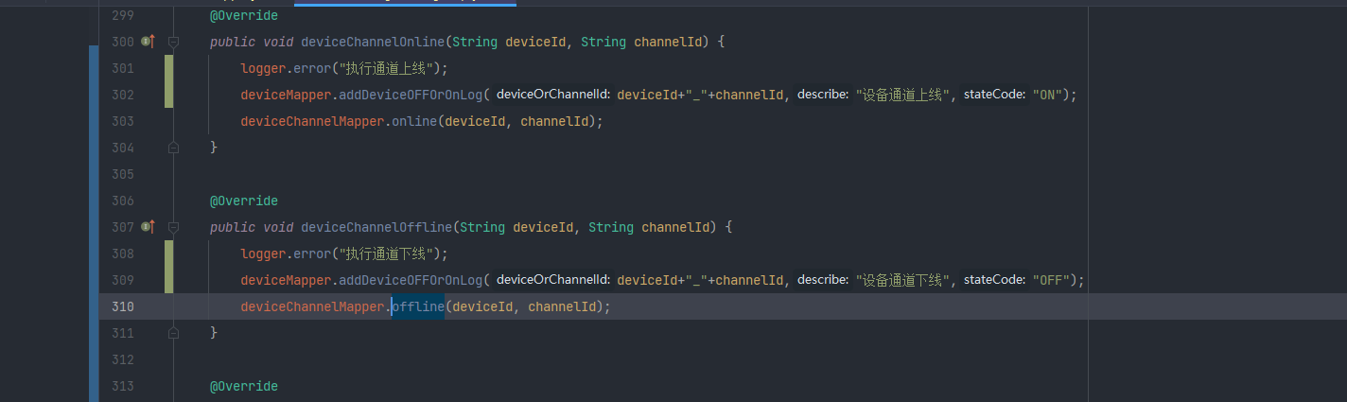Click the 'deviceOrChannelId:' hint on line 302
This screenshot has height=402, width=1347.
click(x=552, y=95)
